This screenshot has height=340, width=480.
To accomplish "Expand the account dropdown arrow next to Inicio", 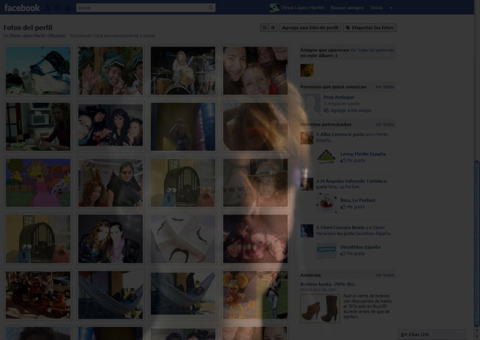I will tap(391, 8).
